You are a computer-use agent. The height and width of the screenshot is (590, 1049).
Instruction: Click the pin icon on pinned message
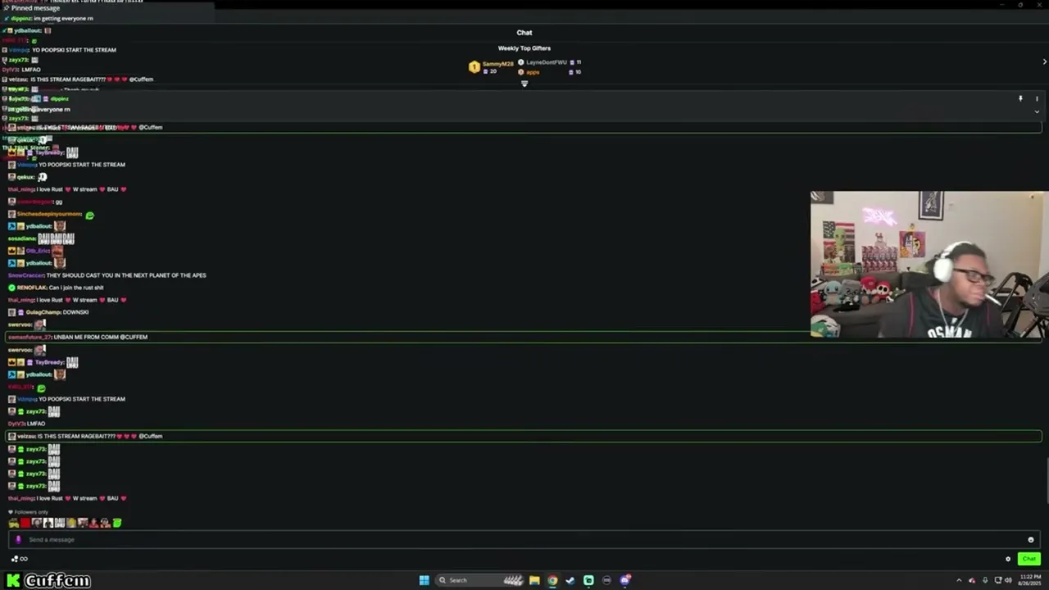click(x=1020, y=98)
